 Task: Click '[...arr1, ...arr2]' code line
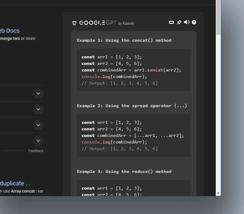point(133,136)
